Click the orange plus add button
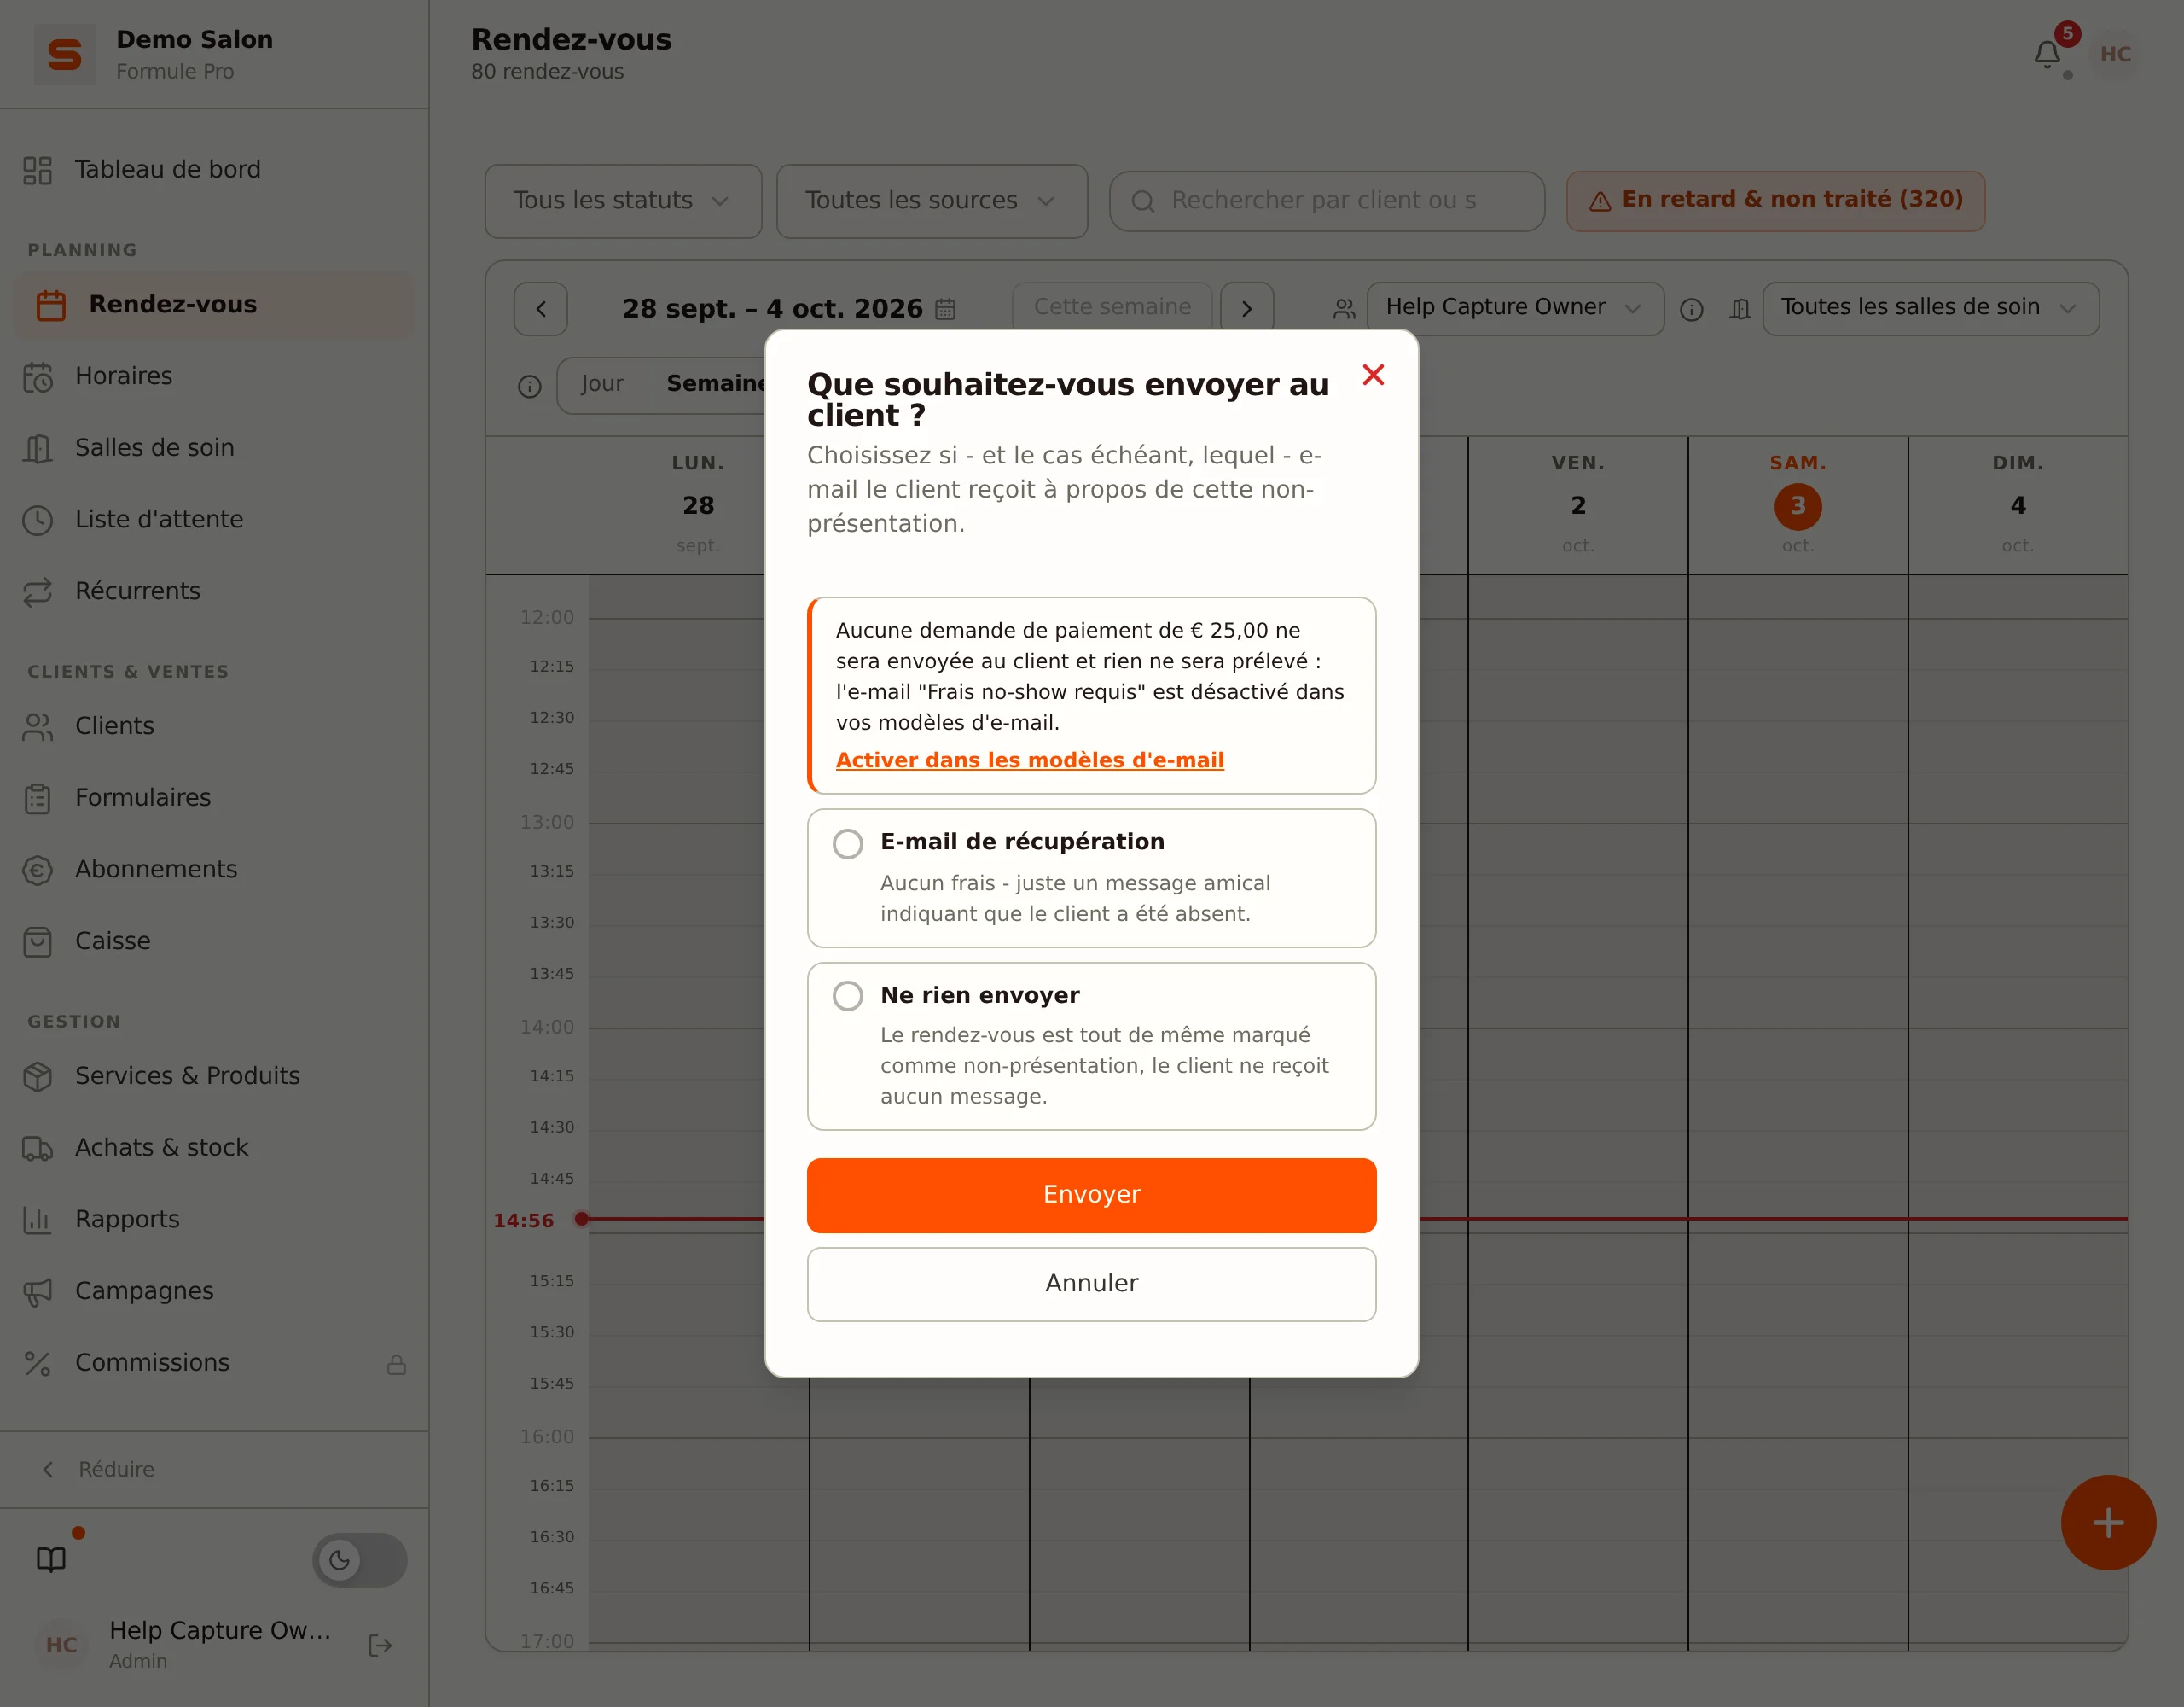 coord(2108,1522)
